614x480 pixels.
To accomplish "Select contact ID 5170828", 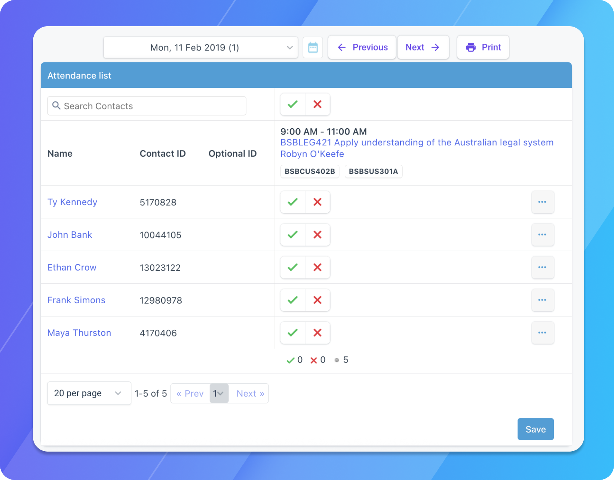I will pos(158,203).
